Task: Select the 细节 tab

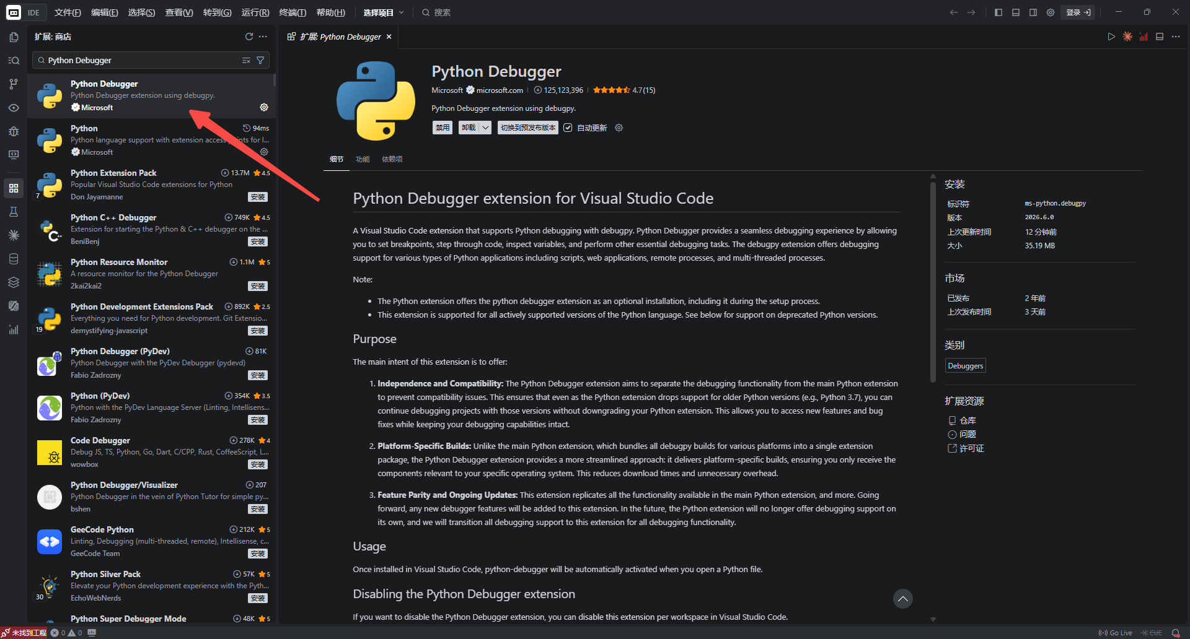Action: [337, 159]
